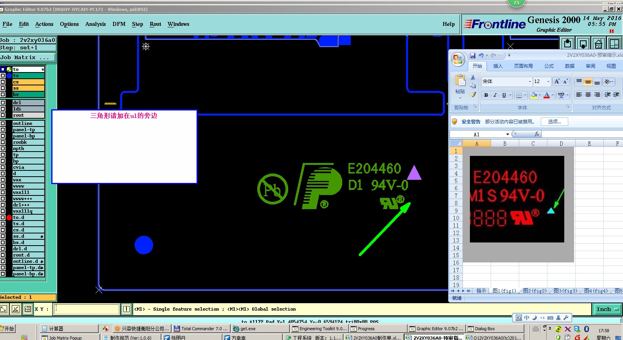Screen dimensions: 623x340
Task: Click the exclamation mark icon beside XY field
Action: pyautogui.click(x=126, y=309)
